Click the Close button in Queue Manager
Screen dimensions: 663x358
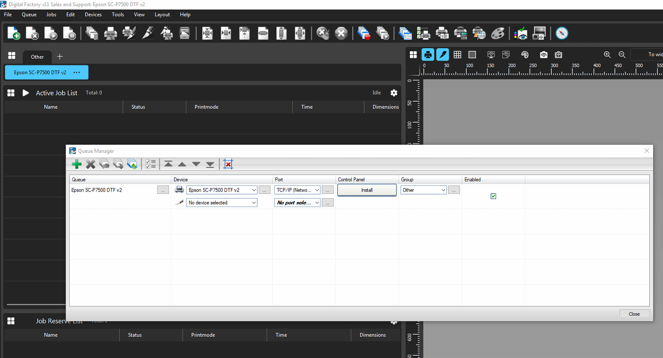pyautogui.click(x=634, y=314)
